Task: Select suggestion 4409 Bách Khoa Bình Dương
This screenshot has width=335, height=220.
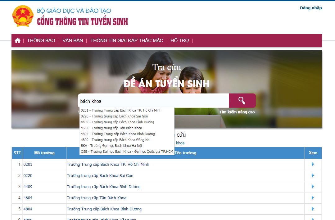Action: (127, 122)
